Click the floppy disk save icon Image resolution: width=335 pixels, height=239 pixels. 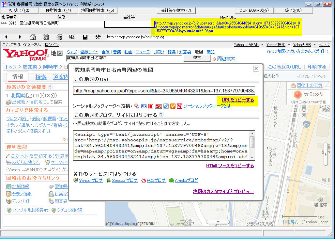(x=85, y=37)
